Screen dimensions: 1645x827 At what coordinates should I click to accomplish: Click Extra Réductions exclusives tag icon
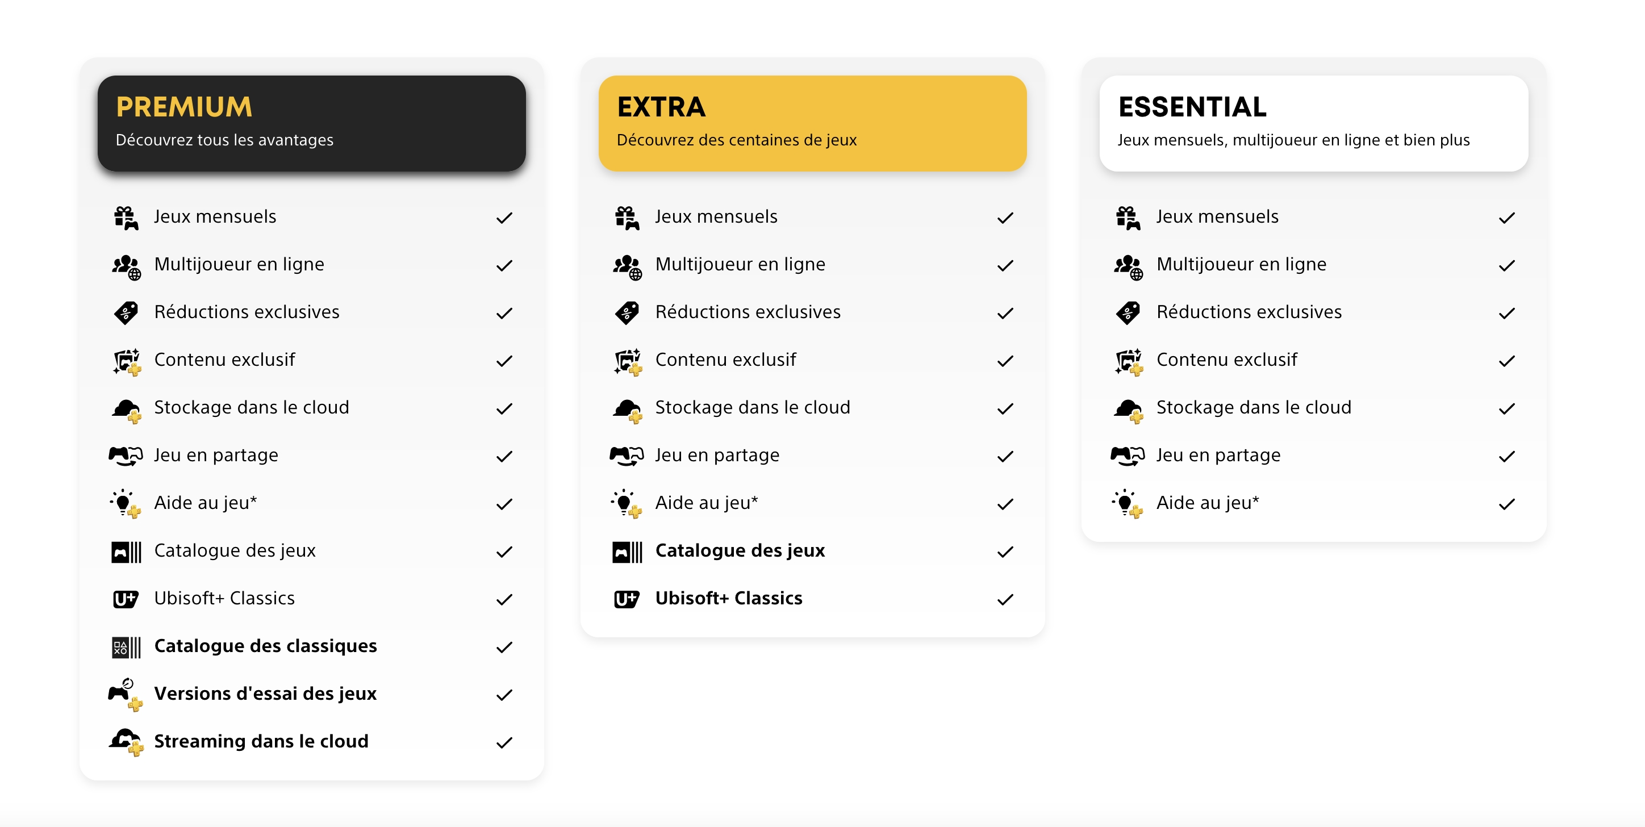pyautogui.click(x=627, y=313)
